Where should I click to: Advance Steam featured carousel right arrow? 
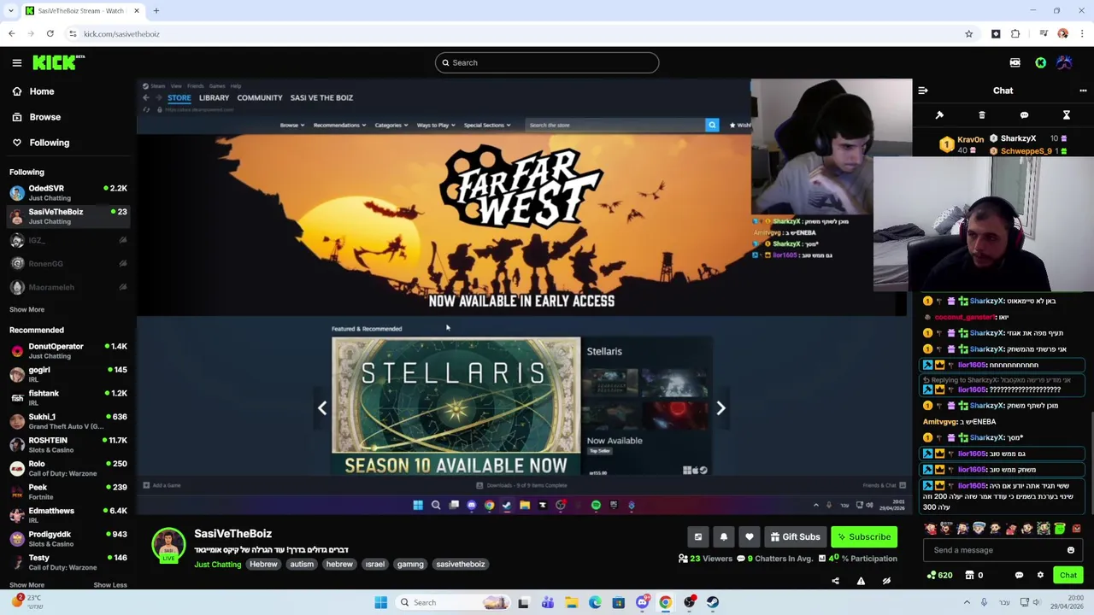point(721,408)
